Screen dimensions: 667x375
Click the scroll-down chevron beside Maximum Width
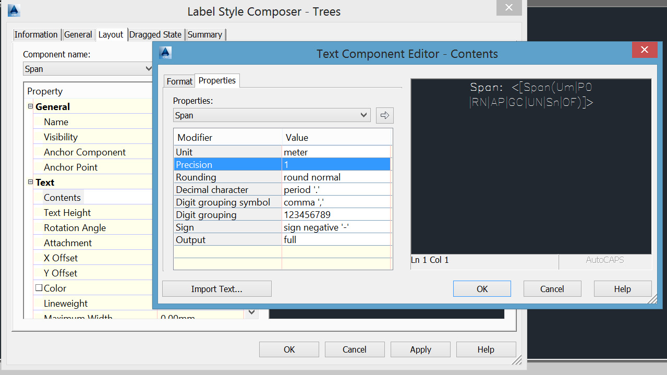tap(251, 312)
